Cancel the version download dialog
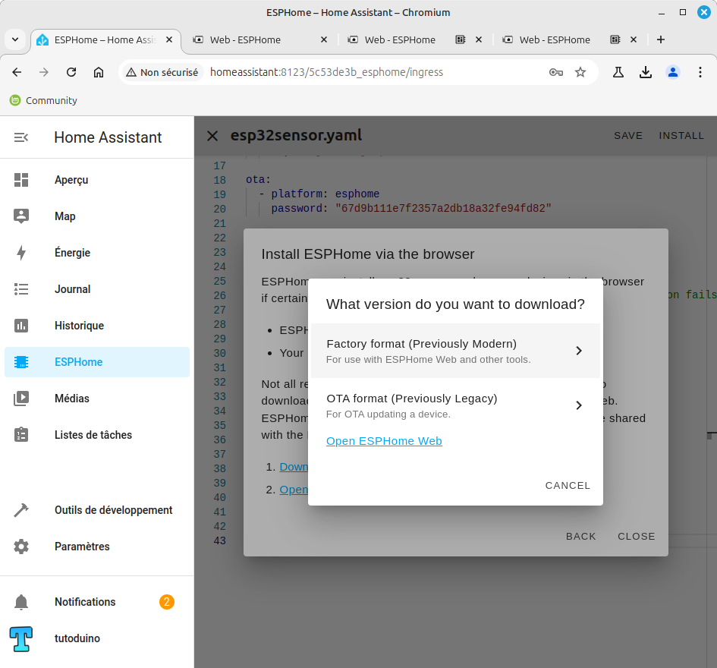Viewport: 717px width, 668px height. (568, 486)
